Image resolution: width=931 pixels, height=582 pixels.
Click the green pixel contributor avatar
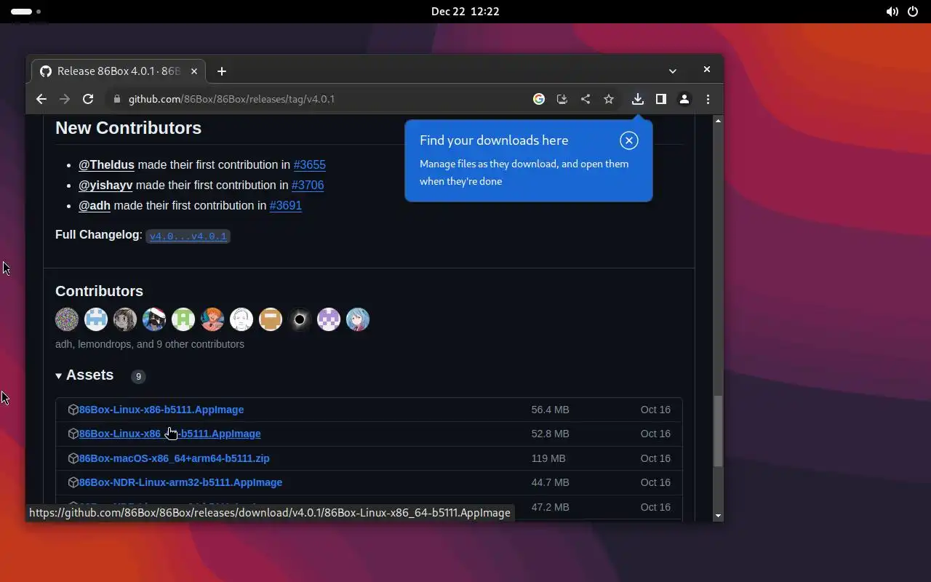(183, 319)
